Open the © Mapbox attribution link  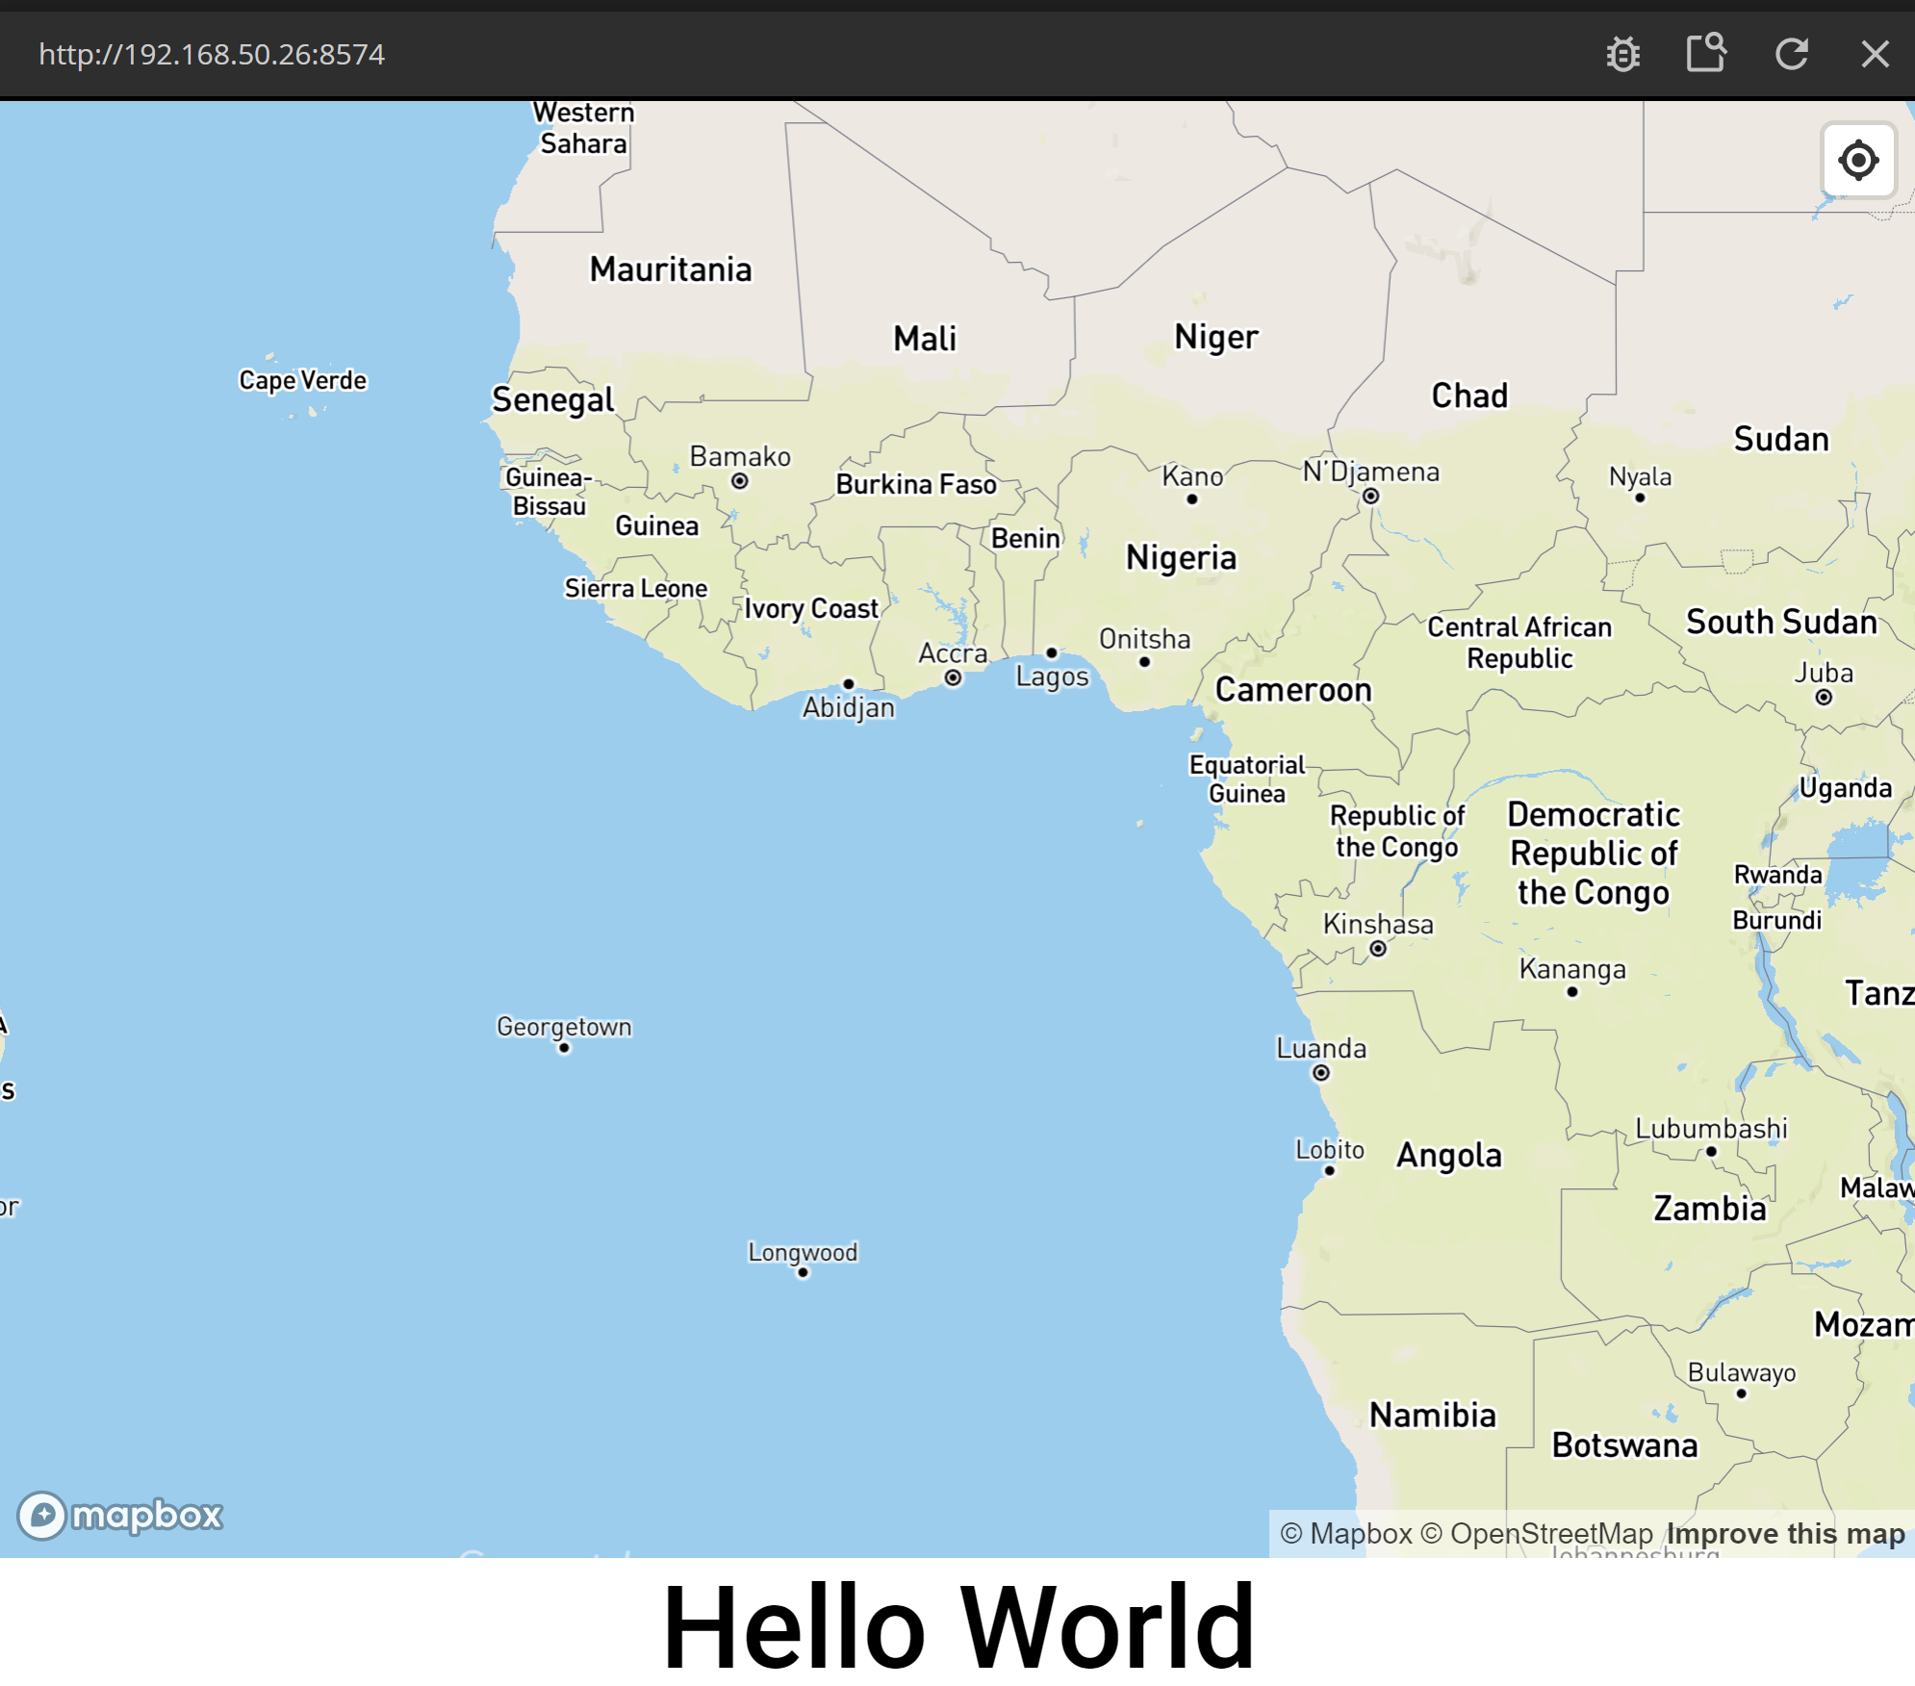1345,1533
